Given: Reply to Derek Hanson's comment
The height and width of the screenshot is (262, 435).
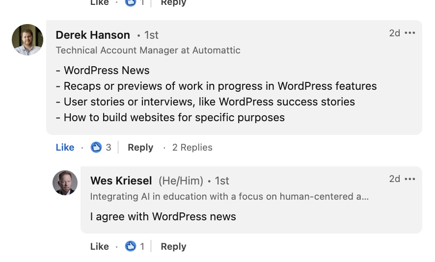Looking at the screenshot, I should point(140,147).
